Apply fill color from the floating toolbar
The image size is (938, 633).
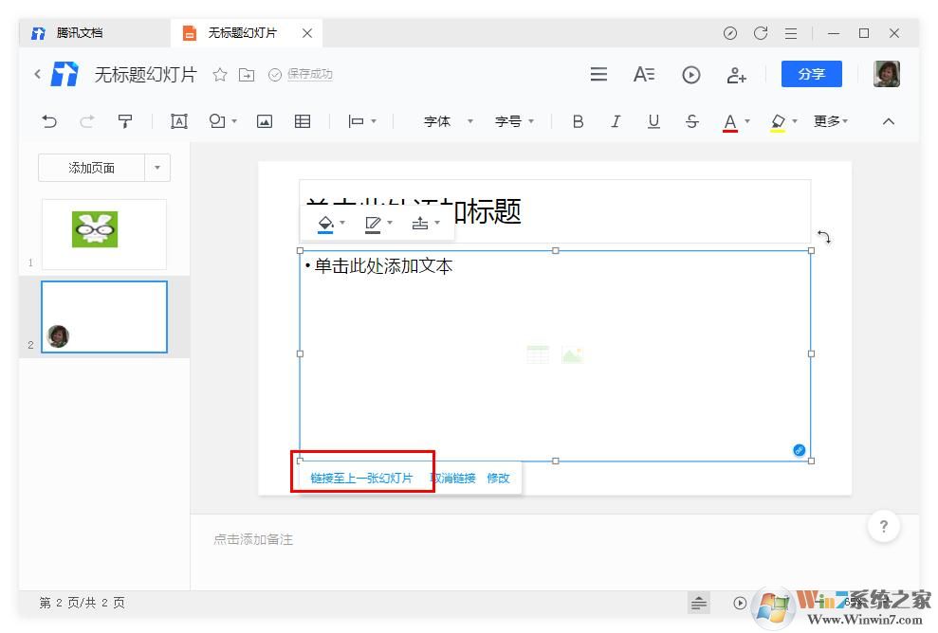(326, 223)
